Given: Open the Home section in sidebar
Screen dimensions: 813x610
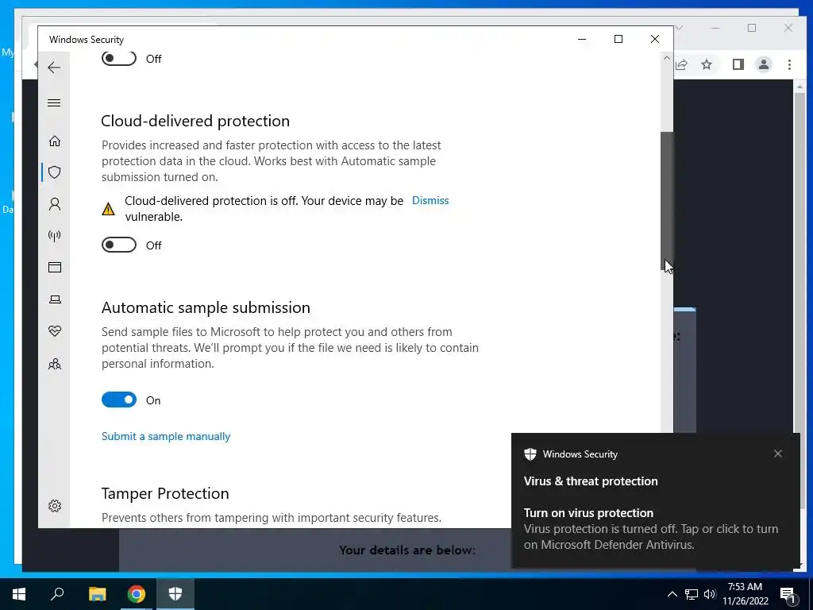Looking at the screenshot, I should (x=55, y=141).
